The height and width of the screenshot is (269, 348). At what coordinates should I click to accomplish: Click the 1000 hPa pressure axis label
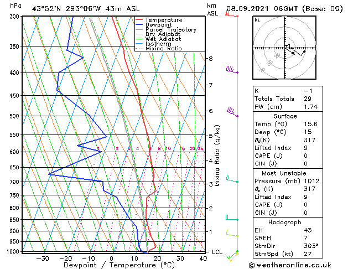tap(14, 251)
